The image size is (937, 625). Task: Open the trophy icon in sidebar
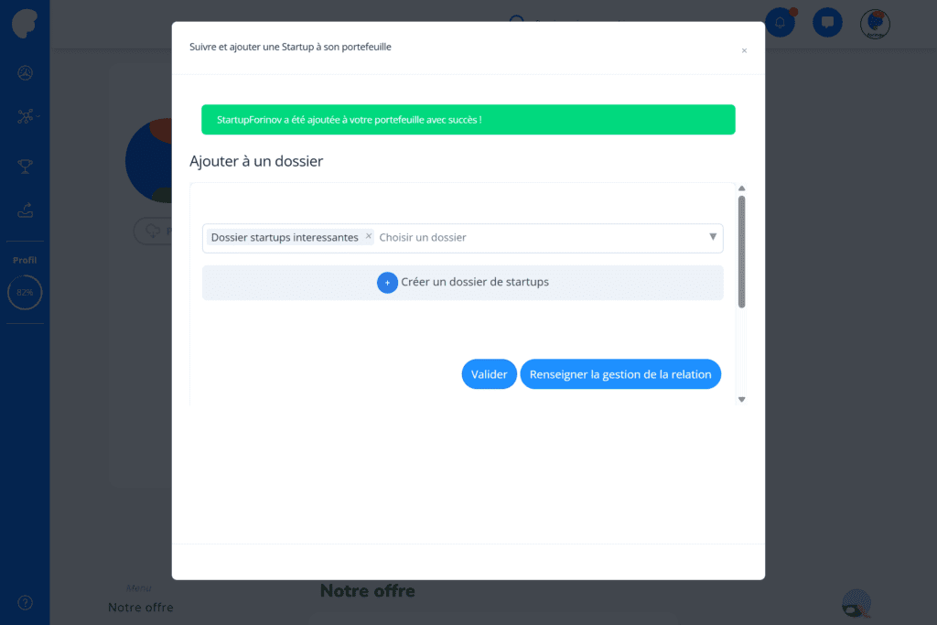click(x=25, y=167)
